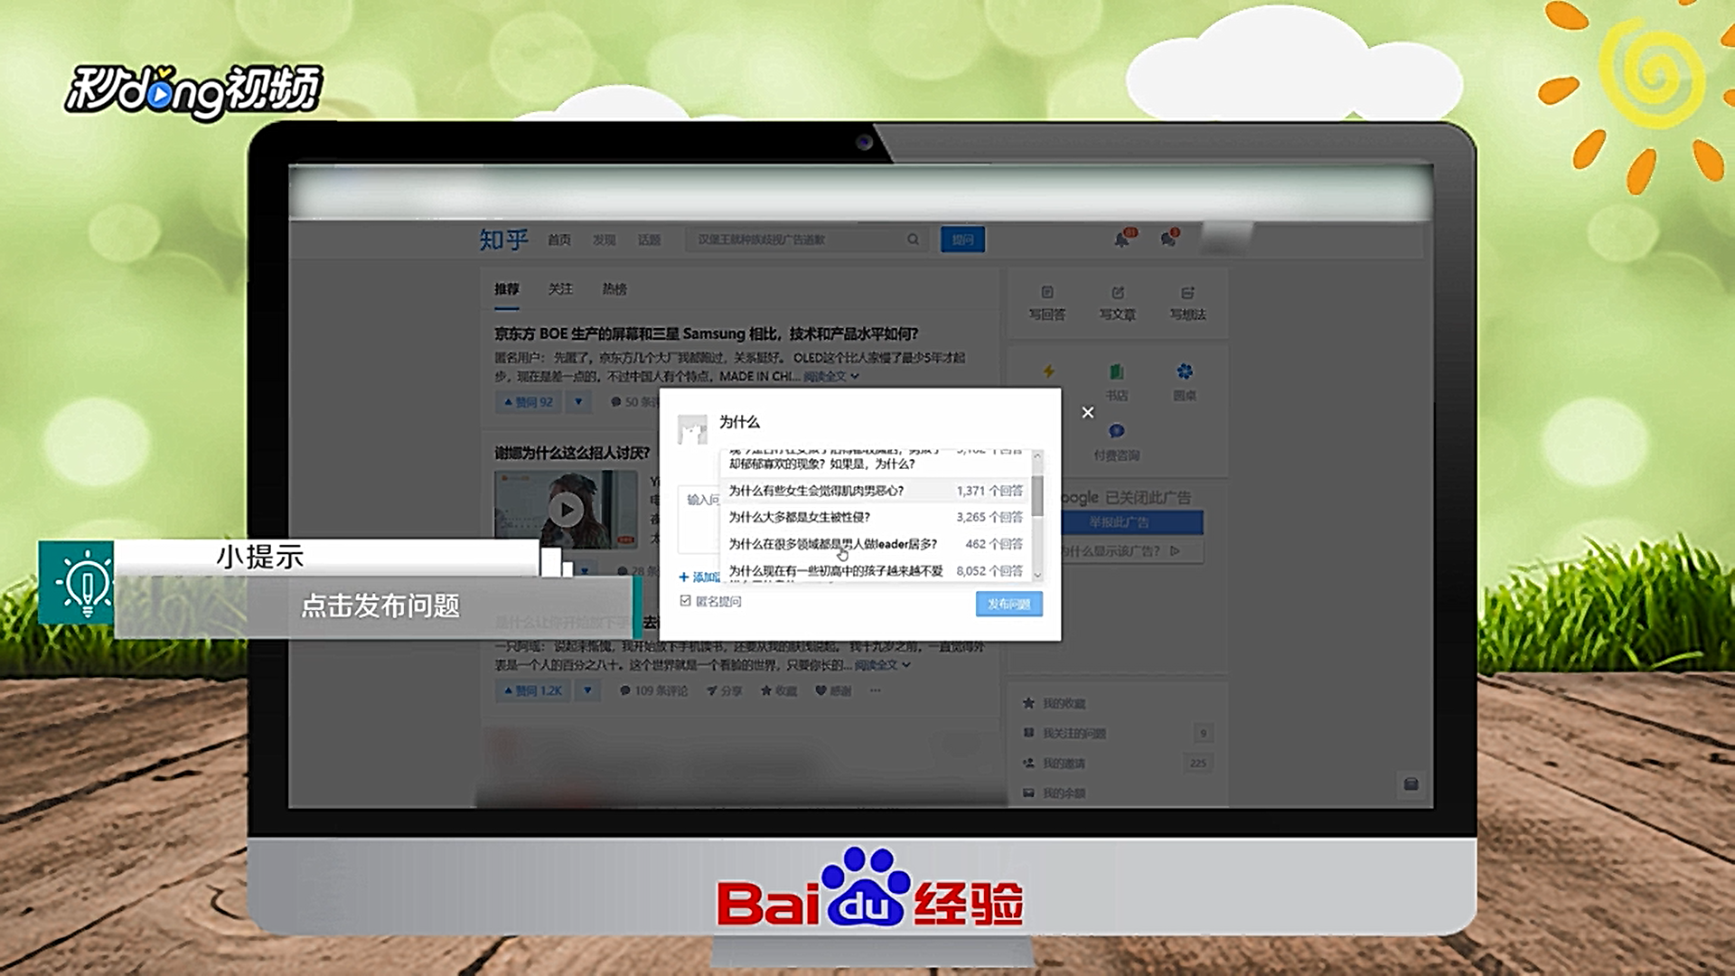Click scroll-up arrow in suggestion list
The image size is (1735, 976).
1037,455
